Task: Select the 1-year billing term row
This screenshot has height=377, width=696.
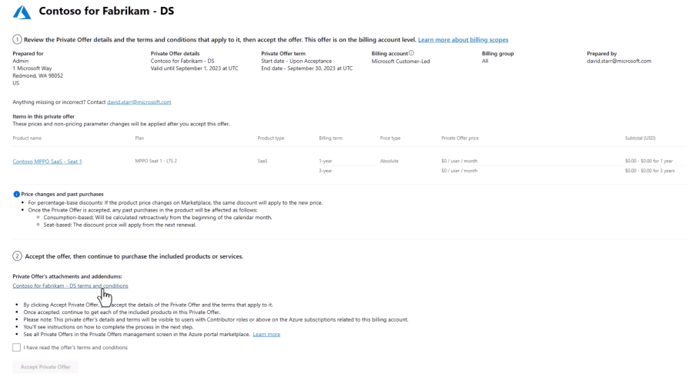Action: click(326, 161)
